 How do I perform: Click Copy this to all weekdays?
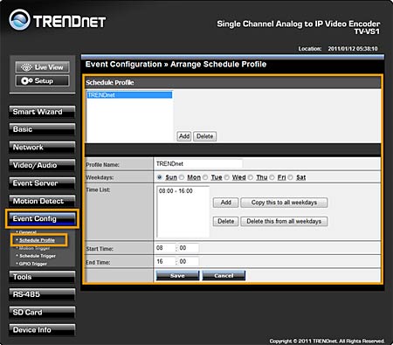[284, 203]
